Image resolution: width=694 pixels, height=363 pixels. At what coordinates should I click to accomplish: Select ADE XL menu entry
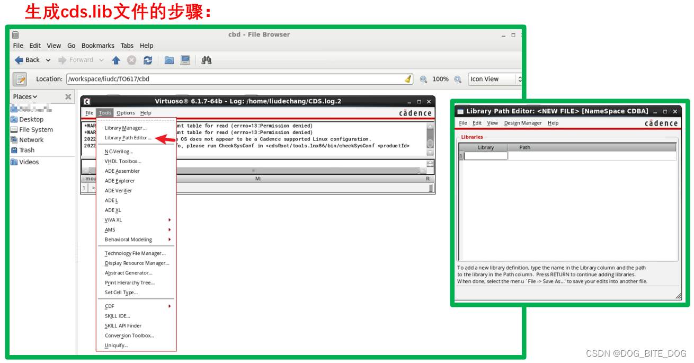[x=113, y=210]
